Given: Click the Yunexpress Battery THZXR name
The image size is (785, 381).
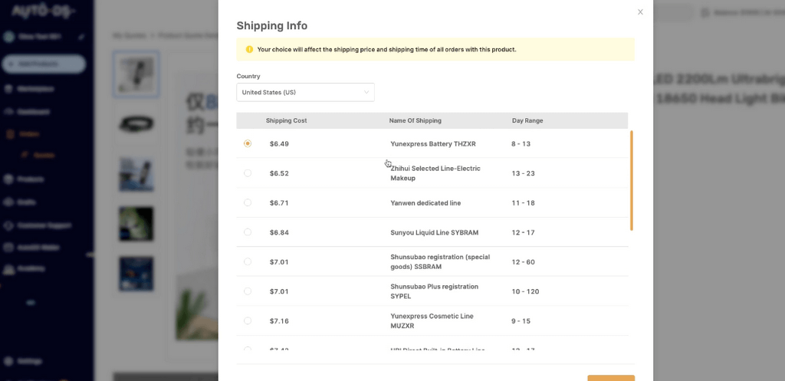Looking at the screenshot, I should click(433, 143).
